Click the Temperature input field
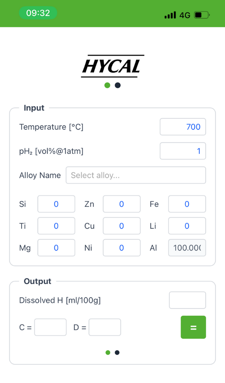The height and width of the screenshot is (383, 225). point(183,127)
